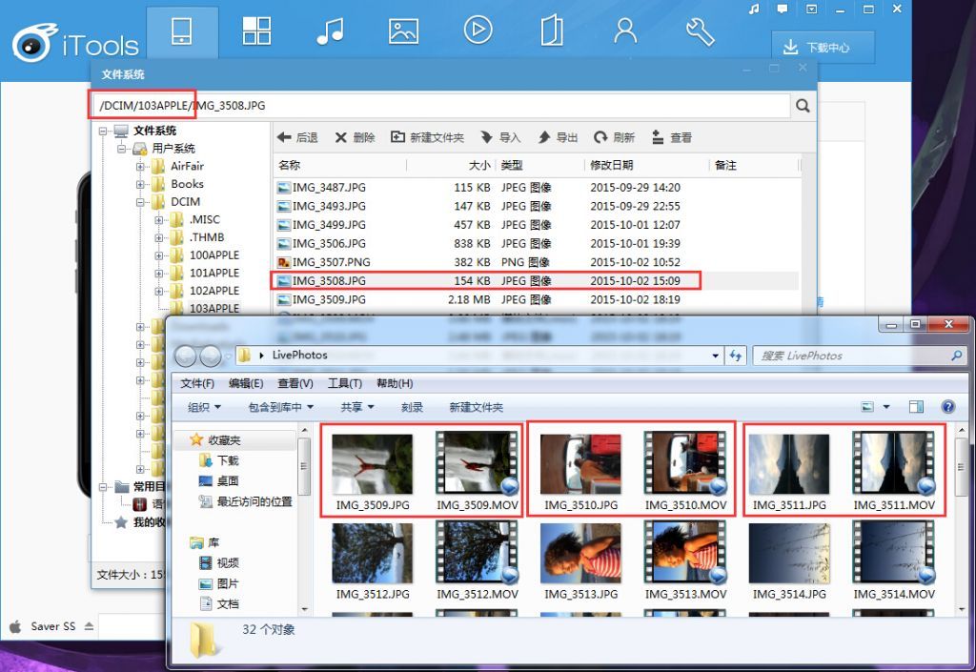Click the 新建文件夹 button in iTools file system
The image size is (976, 672).
point(427,137)
